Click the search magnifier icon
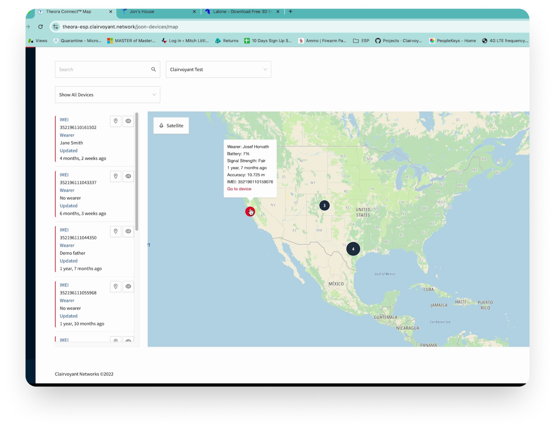This screenshot has width=555, height=429. click(154, 69)
